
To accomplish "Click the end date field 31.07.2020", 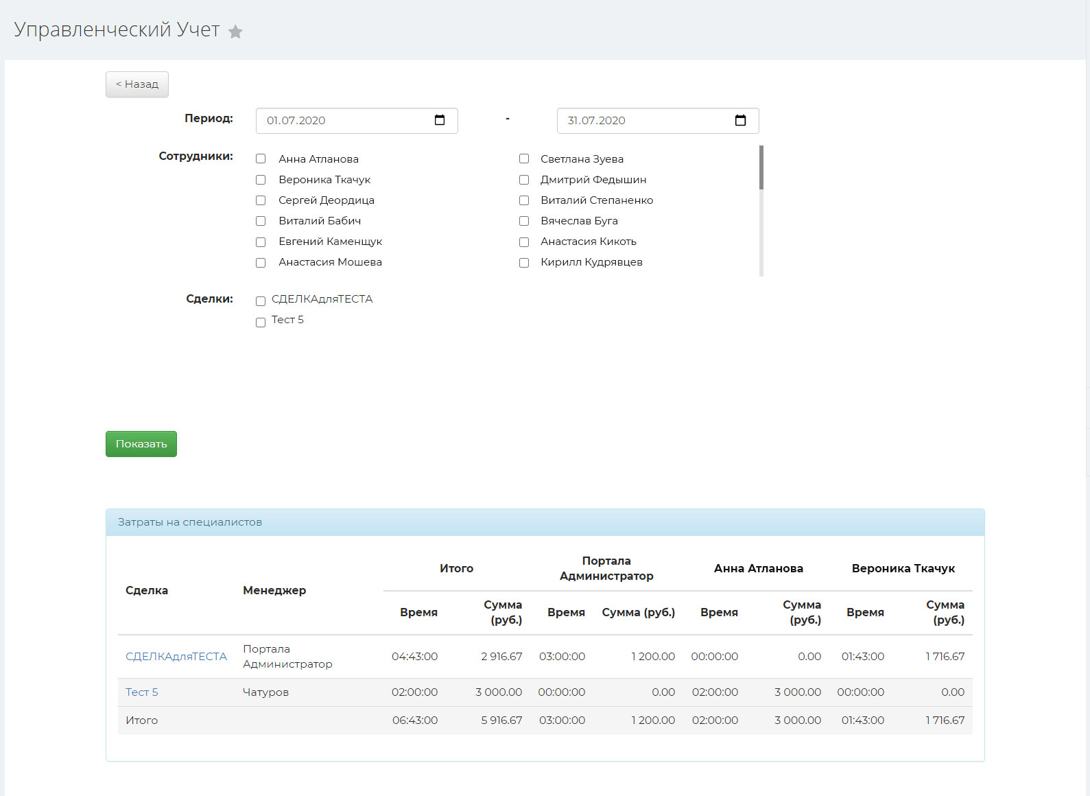I will pos(645,121).
